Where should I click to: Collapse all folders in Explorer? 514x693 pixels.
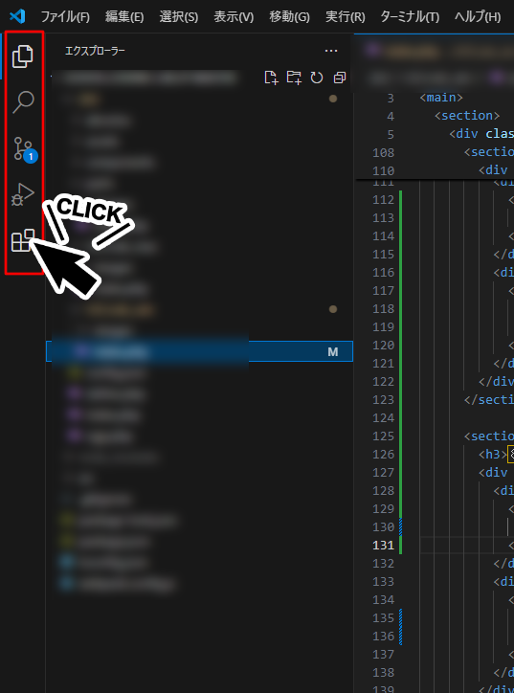(x=339, y=78)
